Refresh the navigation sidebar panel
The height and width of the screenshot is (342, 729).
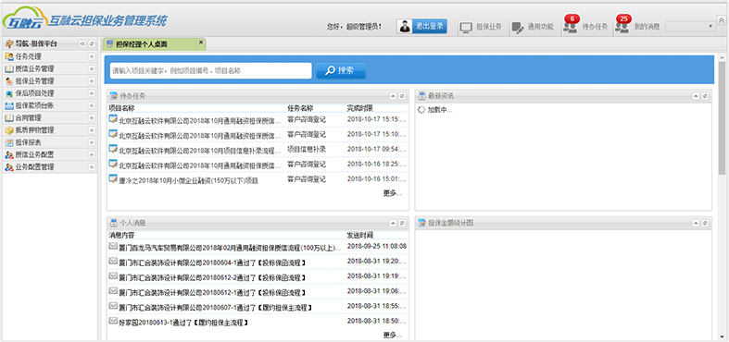pos(92,43)
